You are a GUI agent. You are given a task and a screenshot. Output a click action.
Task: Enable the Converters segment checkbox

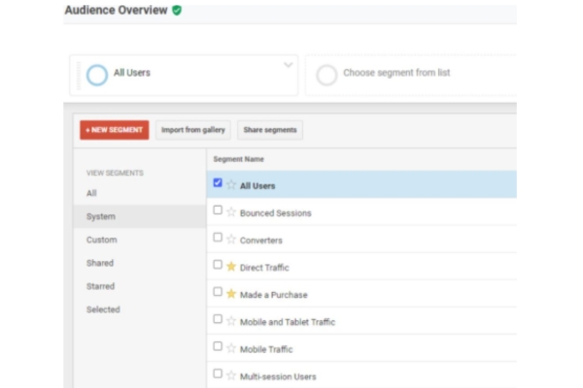click(218, 238)
